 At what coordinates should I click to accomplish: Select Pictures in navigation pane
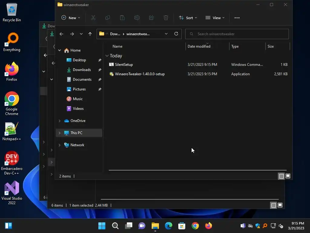tap(79, 89)
